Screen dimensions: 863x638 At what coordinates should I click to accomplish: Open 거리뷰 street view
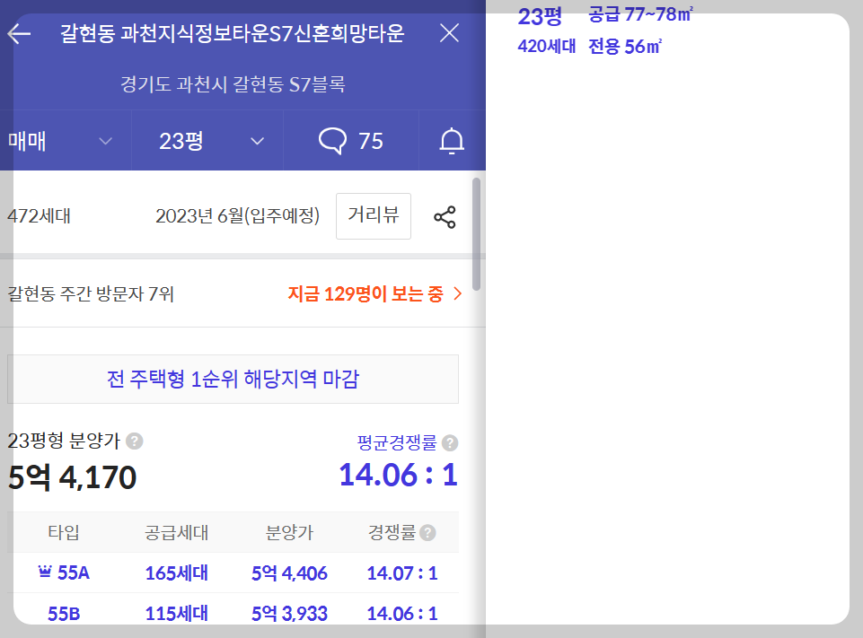374,215
